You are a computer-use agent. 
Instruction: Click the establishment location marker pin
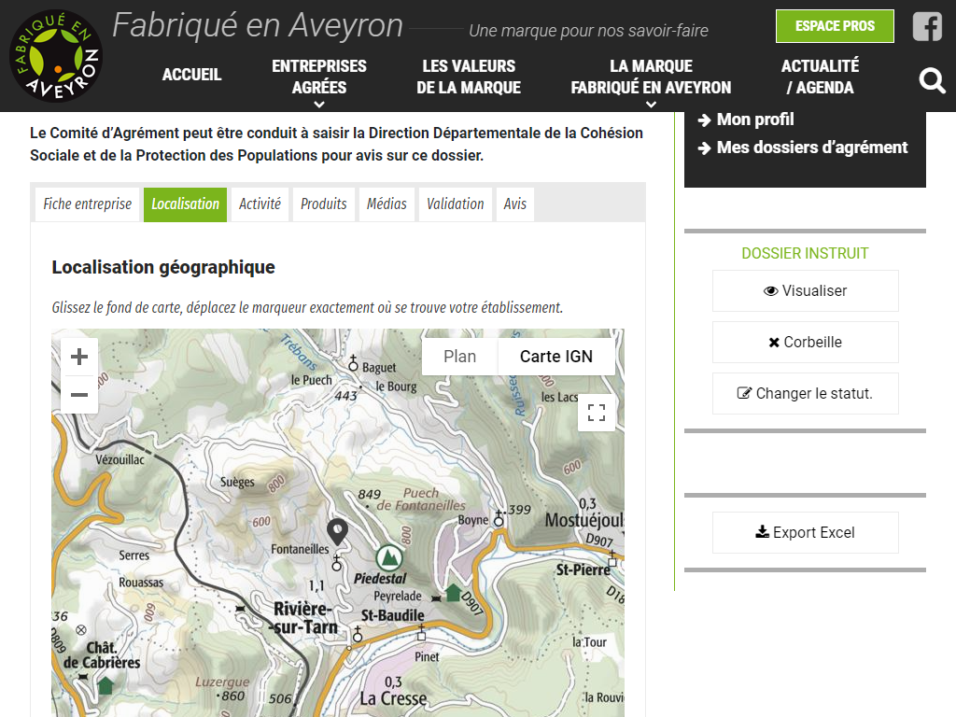pos(337,531)
